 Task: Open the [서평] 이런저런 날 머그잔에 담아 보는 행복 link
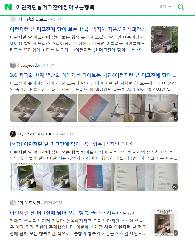72,144
